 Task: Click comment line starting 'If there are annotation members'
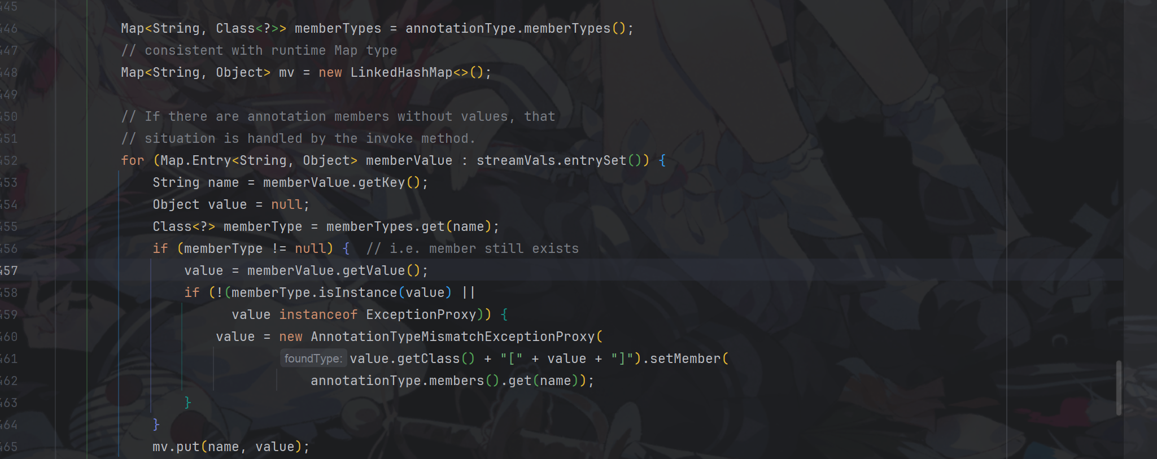(338, 116)
